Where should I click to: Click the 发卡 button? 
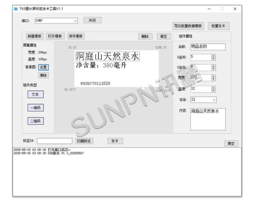coord(115,141)
